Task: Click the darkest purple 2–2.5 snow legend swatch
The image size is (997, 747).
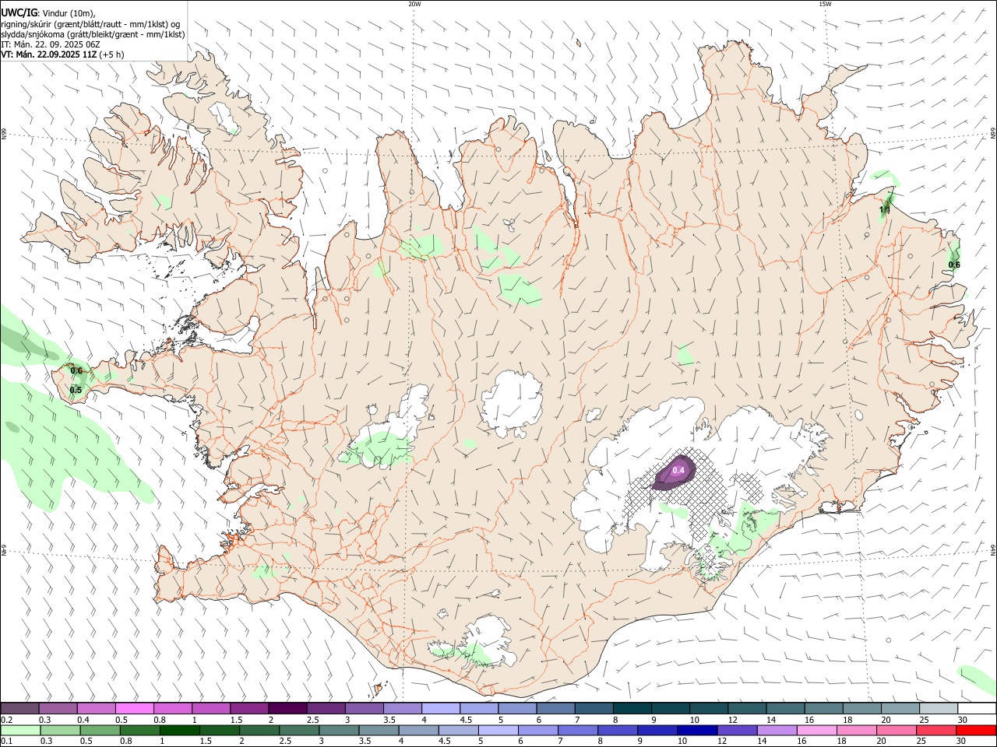Action: (287, 708)
